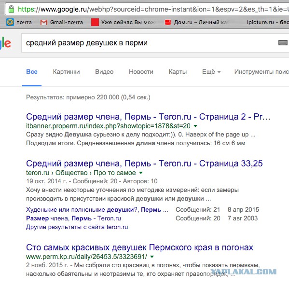Image resolution: width=289 pixels, height=286 pixels.
Task: Click 'Сообщений: 21' text
Action: pyautogui.click(x=198, y=209)
